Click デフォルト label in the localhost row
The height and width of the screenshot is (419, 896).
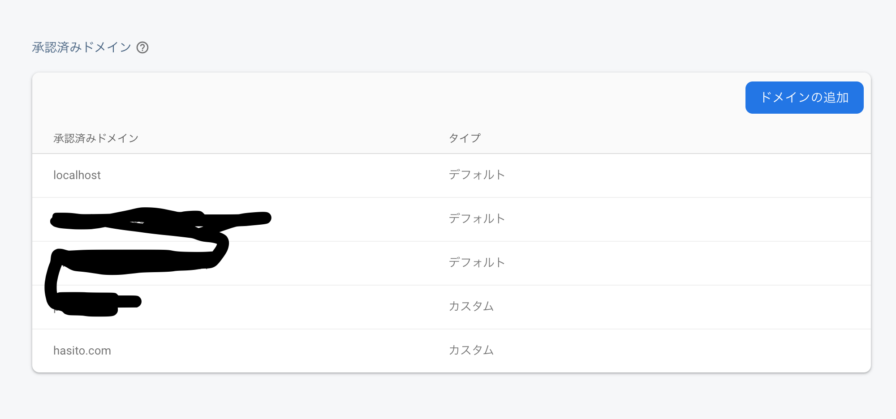click(476, 175)
